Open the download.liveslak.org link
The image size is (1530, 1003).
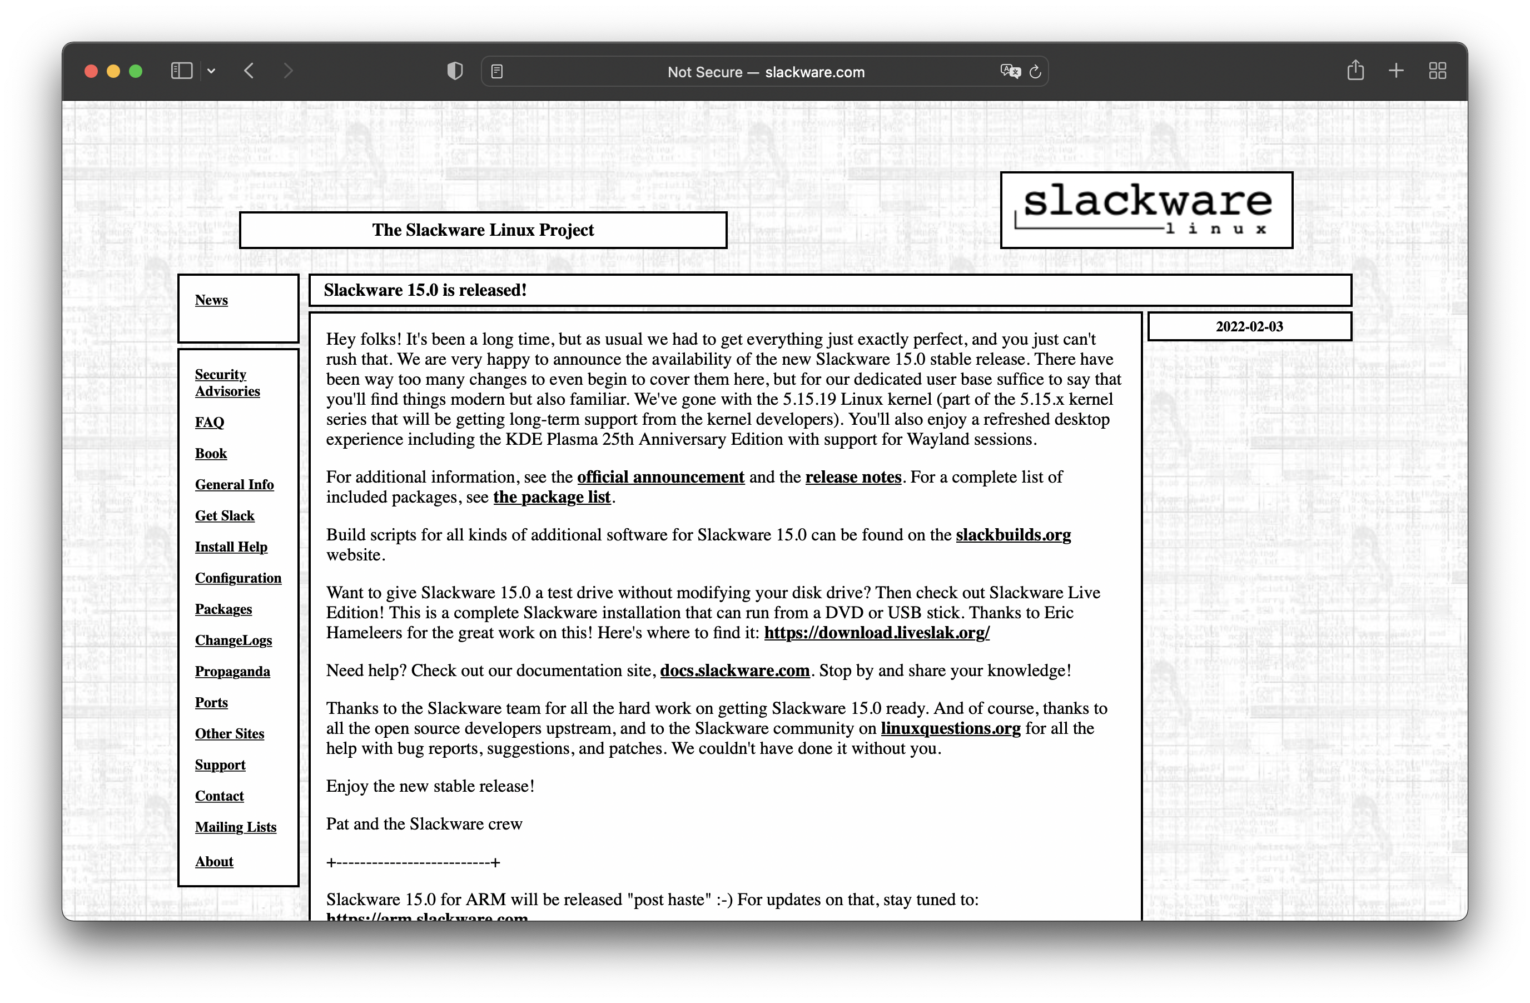876,633
